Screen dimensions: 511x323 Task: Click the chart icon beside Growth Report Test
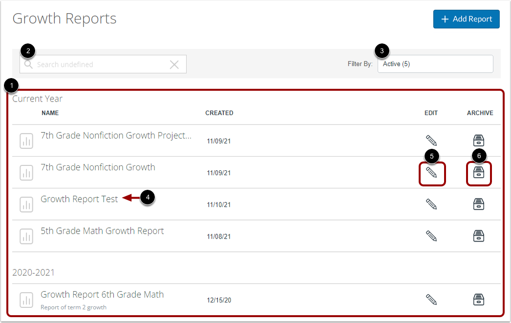(26, 204)
